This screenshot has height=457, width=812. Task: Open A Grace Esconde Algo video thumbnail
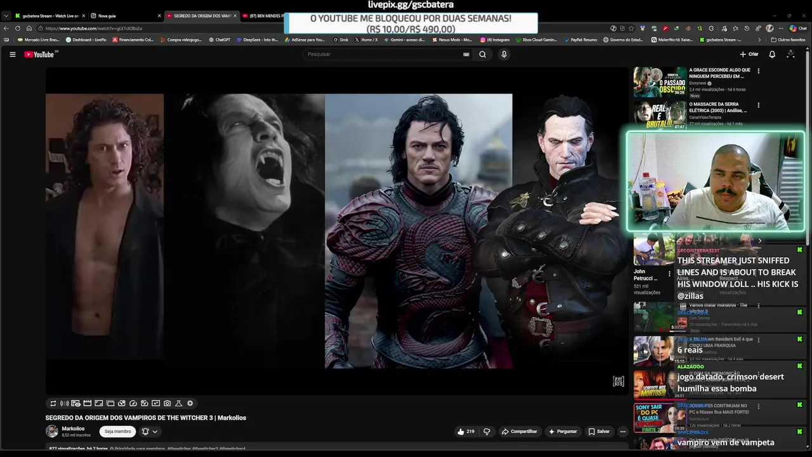click(660, 81)
